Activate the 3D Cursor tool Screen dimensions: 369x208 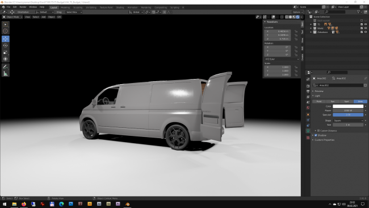(6, 31)
